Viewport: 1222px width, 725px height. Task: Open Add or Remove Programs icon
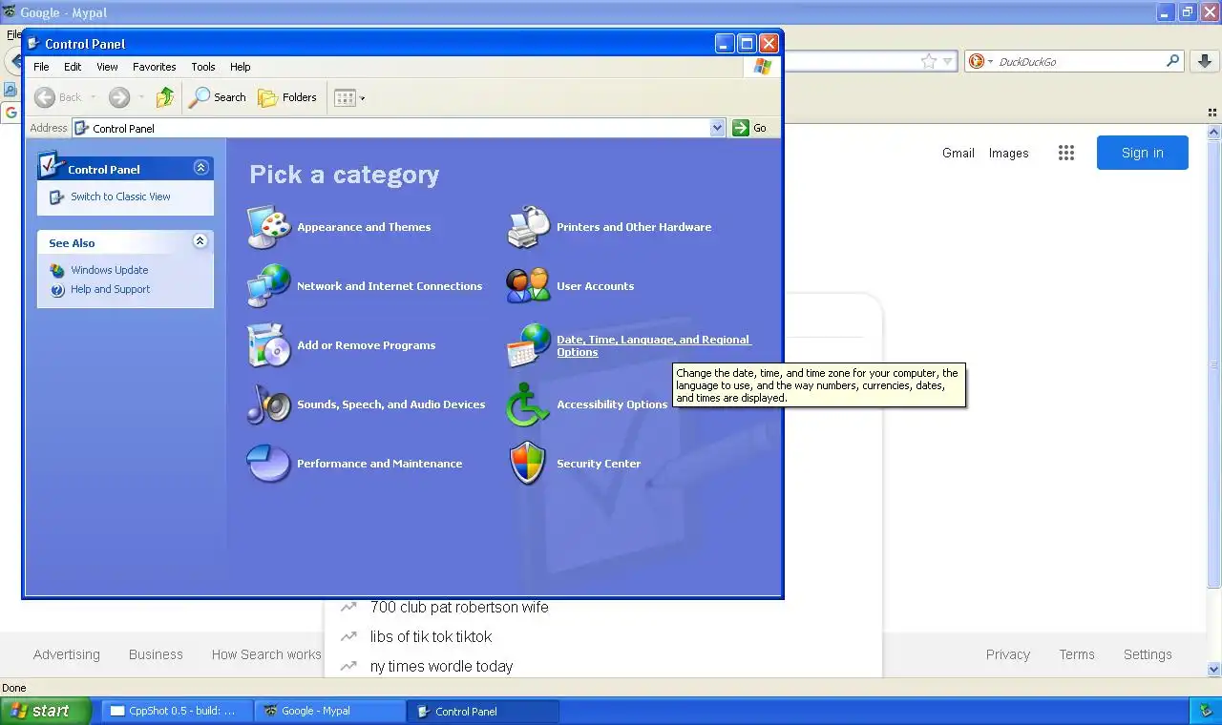[268, 345]
